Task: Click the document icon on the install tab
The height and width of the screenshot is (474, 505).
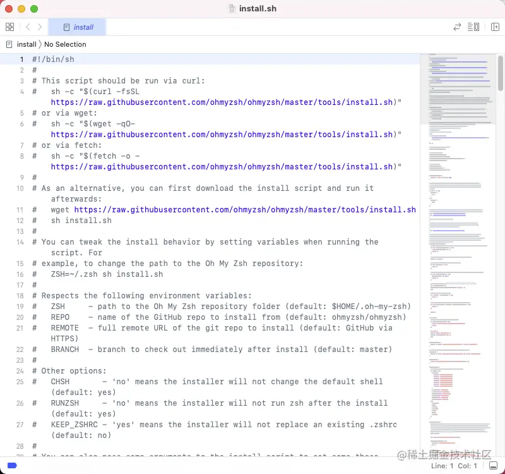Action: pos(68,27)
